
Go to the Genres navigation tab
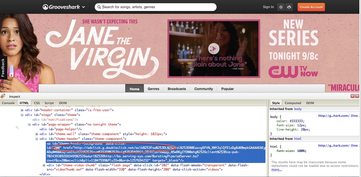[x=153, y=89]
